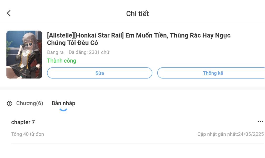Click the question mark help icon
This screenshot has height=158, width=265.
pos(9,103)
